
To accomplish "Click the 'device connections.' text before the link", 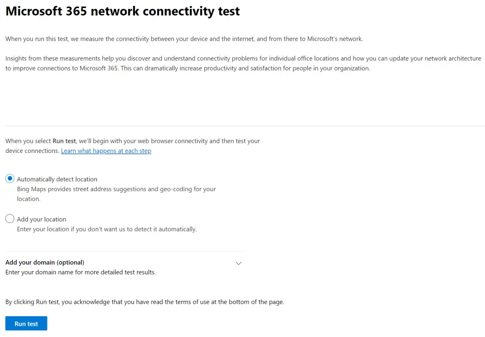I will 32,151.
